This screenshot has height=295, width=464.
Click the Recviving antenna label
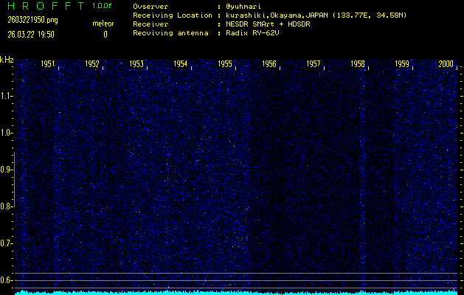[x=170, y=33]
